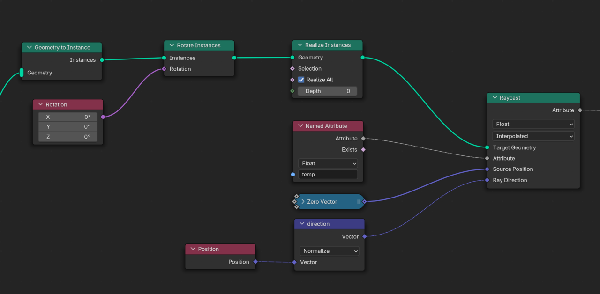Open the Float data type dropdown in Raycast
The width and height of the screenshot is (600, 294).
(x=533, y=124)
